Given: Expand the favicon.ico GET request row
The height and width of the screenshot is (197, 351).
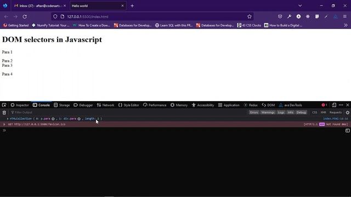Looking at the screenshot, I should pyautogui.click(x=4, y=124).
